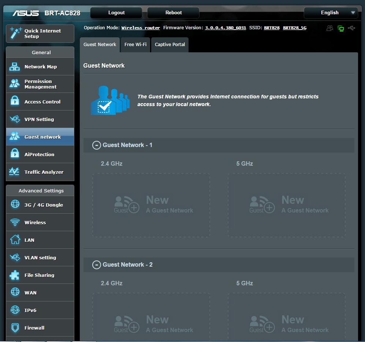Click the VPN Setting icon
This screenshot has height=342, width=365.
click(x=15, y=119)
